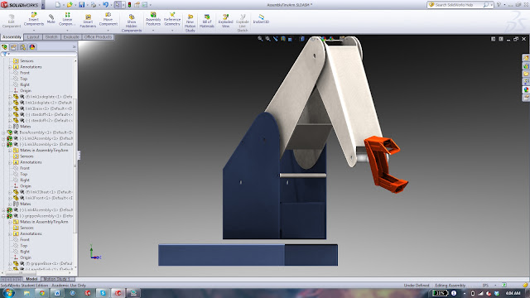This screenshot has width=530, height=298.
Task: Open the DisplayManager color ball tab
Action: (x=32, y=47)
